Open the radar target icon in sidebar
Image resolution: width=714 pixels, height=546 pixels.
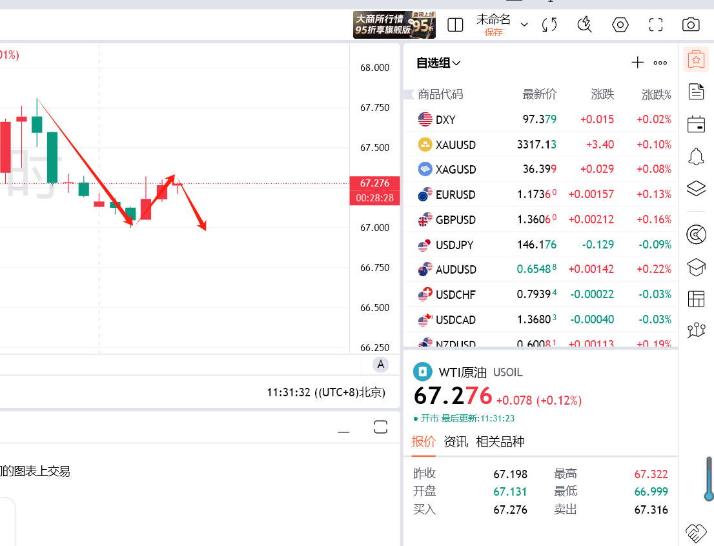coord(696,235)
